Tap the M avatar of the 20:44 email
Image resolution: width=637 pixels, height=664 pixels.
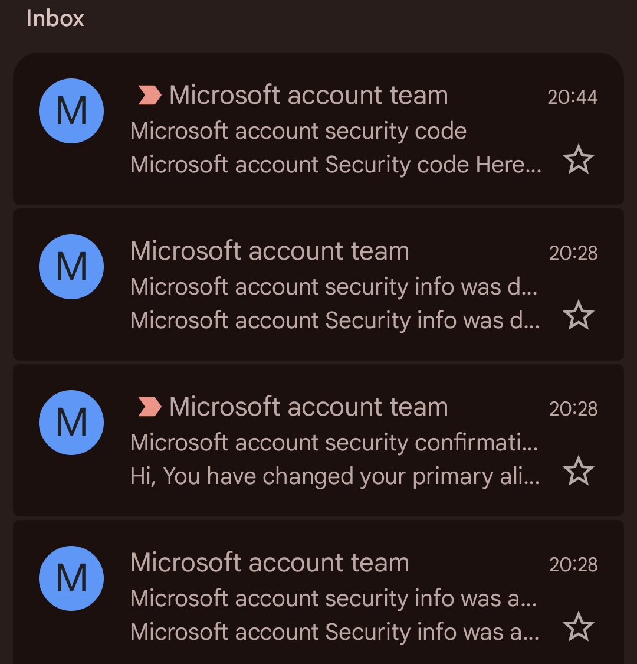point(71,111)
